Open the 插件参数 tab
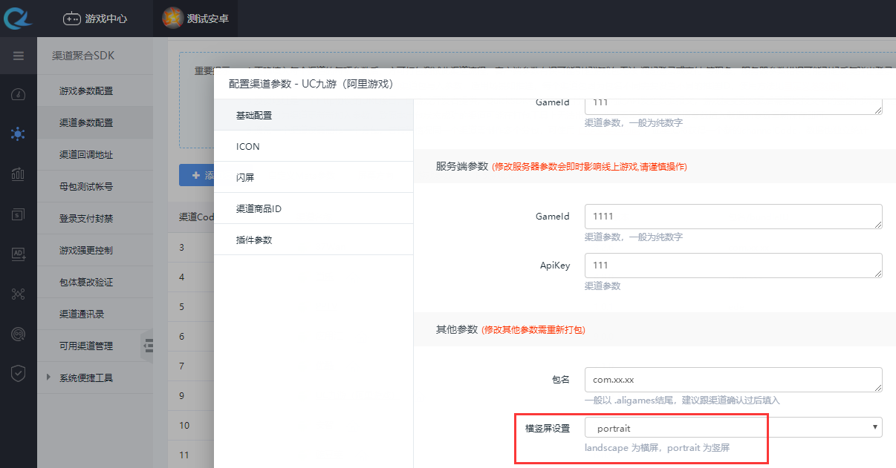Viewport: 896px width, 468px height. 254,240
